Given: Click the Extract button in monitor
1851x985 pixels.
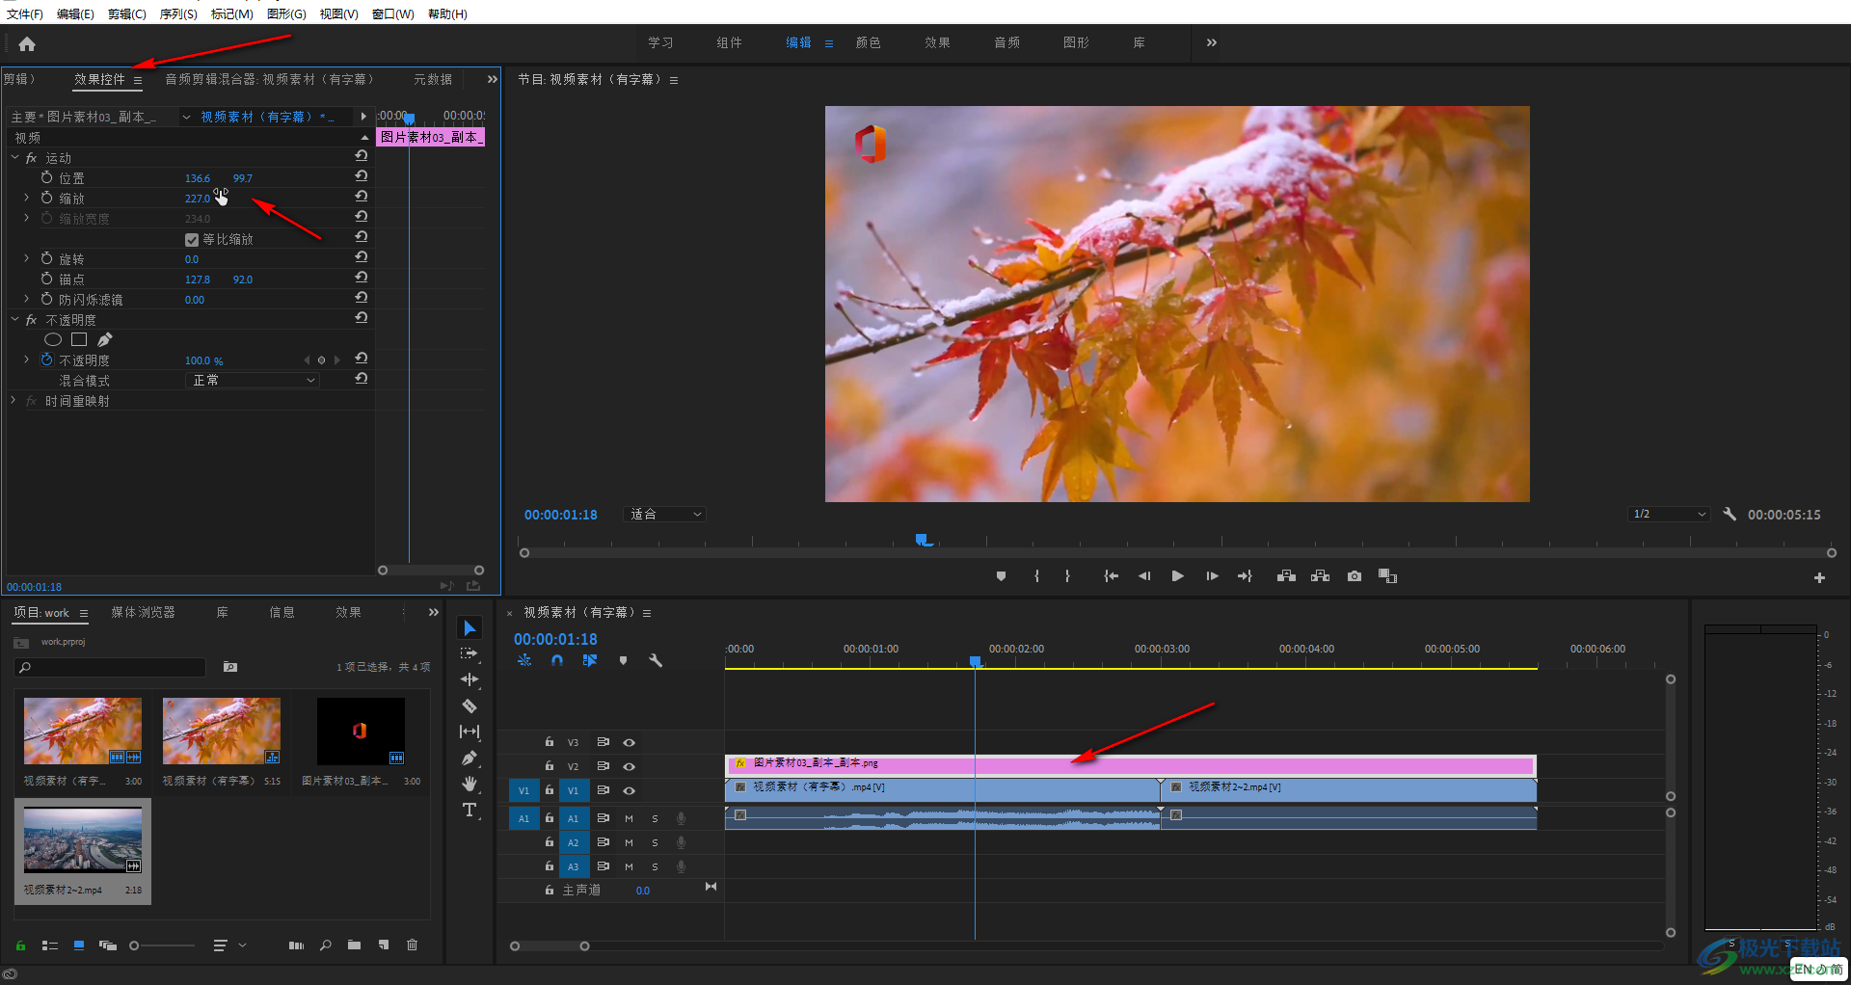Looking at the screenshot, I should coord(1321,576).
